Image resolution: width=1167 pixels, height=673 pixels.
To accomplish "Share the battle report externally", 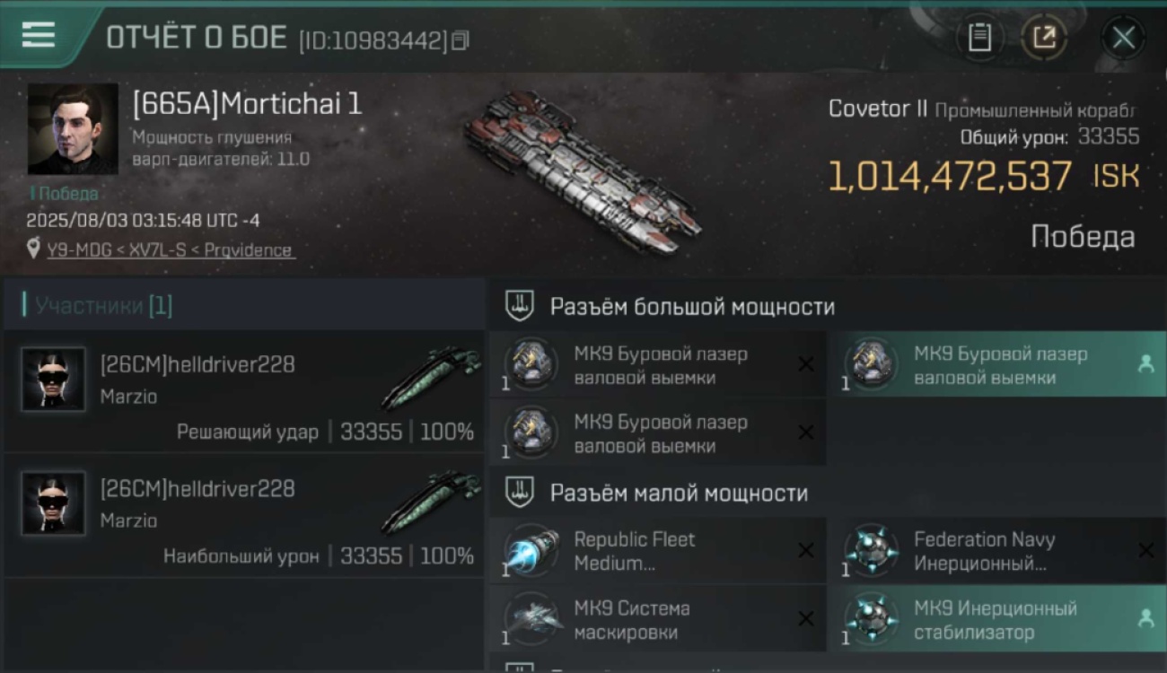I will 1044,38.
